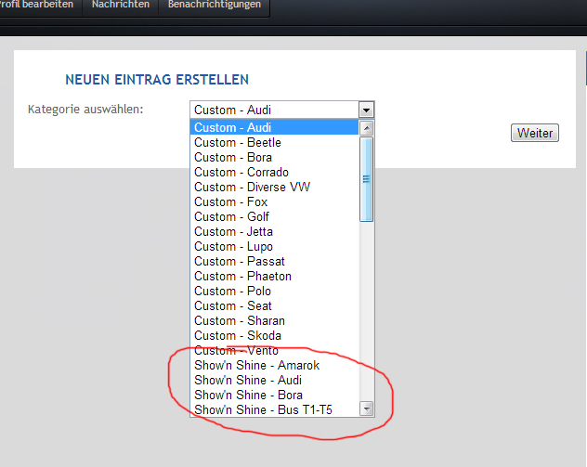Screen dimensions: 587x467
Task: Pick Show'n Shine - Bora entry
Action: pos(248,396)
